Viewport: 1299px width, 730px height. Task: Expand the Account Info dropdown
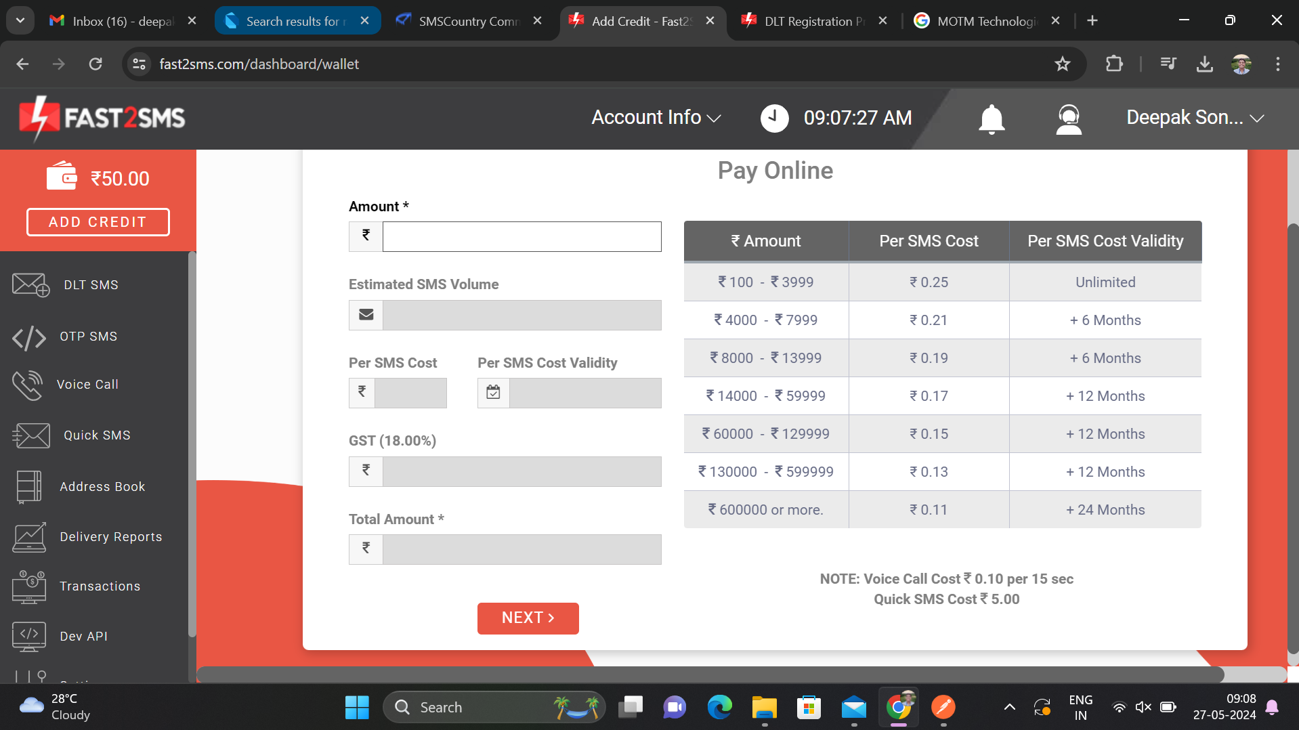click(656, 118)
